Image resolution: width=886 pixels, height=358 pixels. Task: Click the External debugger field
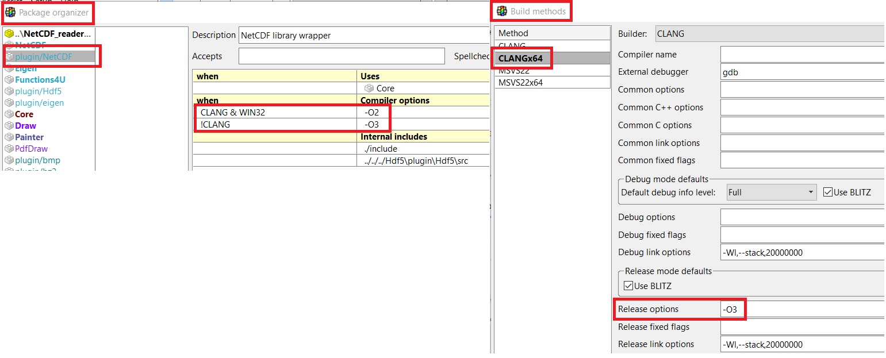pos(802,72)
